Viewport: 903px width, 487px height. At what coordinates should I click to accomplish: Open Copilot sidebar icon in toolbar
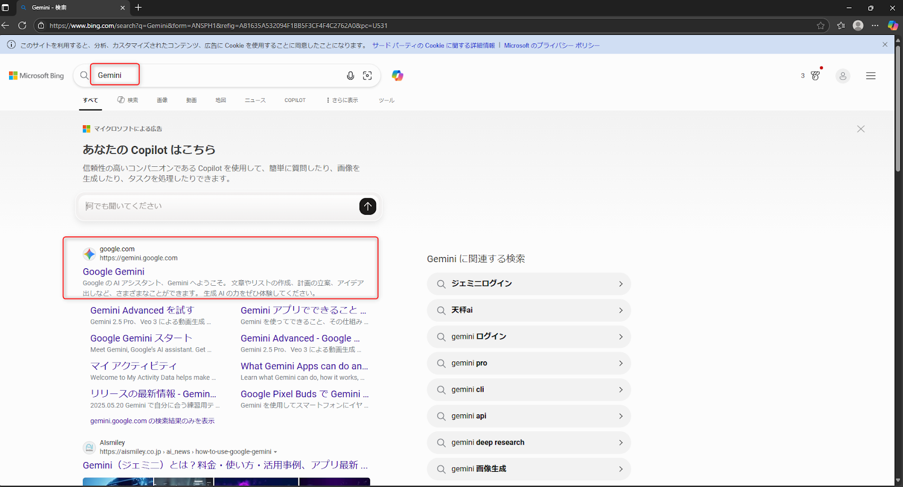892,25
